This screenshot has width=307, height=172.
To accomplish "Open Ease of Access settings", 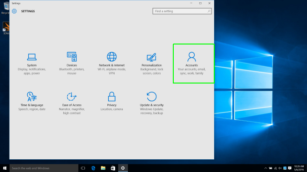I will click(x=72, y=103).
